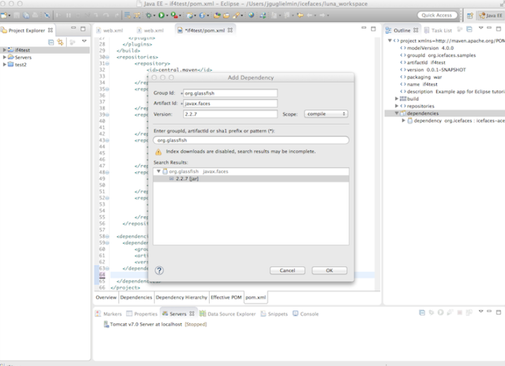Click the Link with Editor icon in Project Explorer
Viewport: 505px width, 366px height.
tap(60, 41)
